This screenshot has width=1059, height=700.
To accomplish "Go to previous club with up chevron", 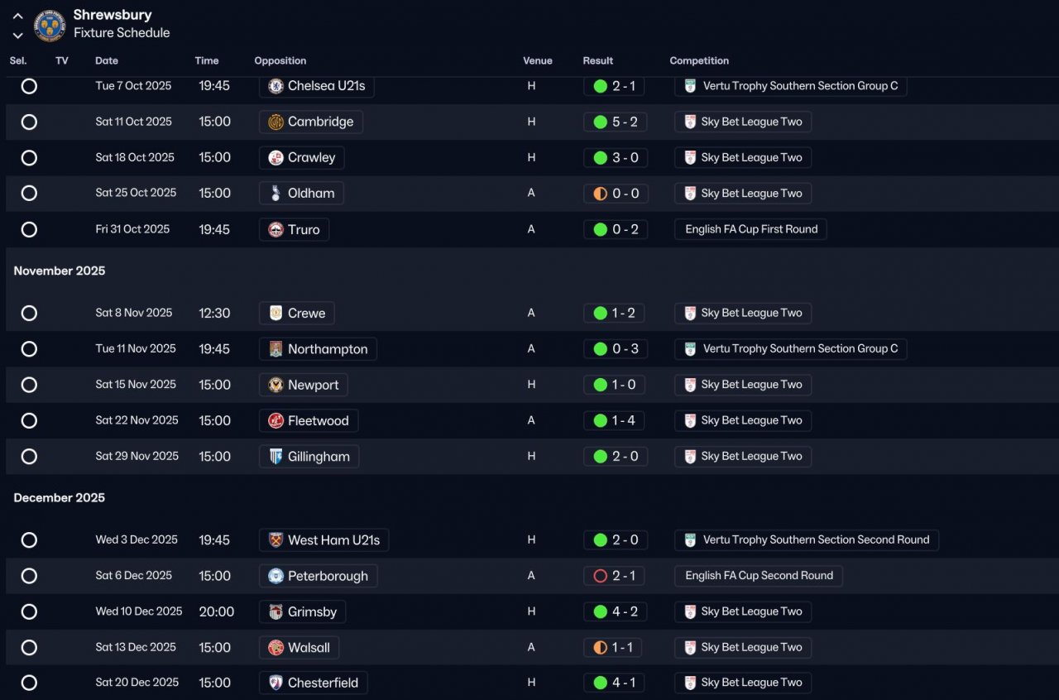I will pyautogui.click(x=17, y=17).
